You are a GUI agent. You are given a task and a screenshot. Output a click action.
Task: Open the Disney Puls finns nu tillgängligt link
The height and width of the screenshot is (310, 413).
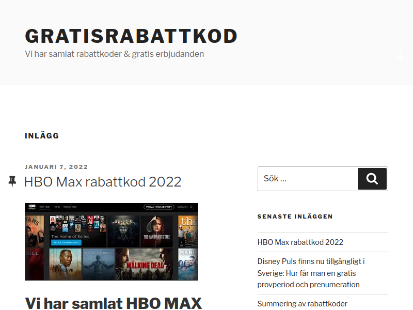click(311, 273)
